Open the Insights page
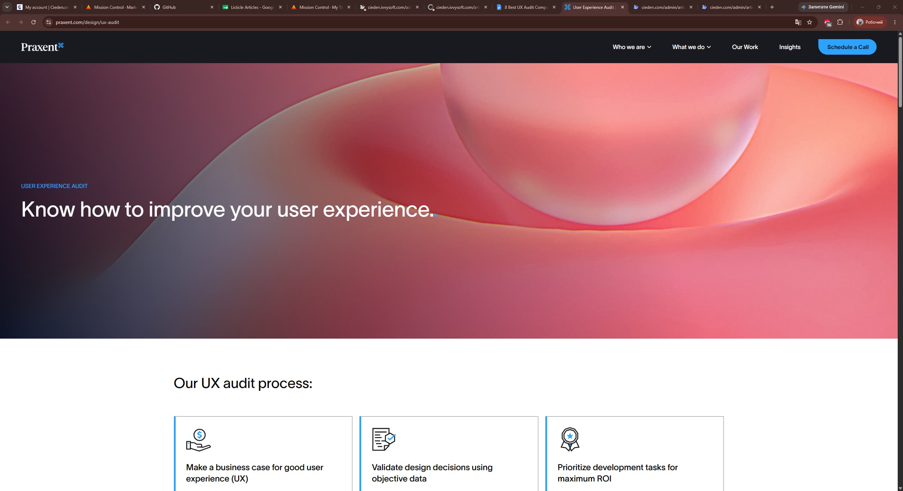 (x=789, y=47)
